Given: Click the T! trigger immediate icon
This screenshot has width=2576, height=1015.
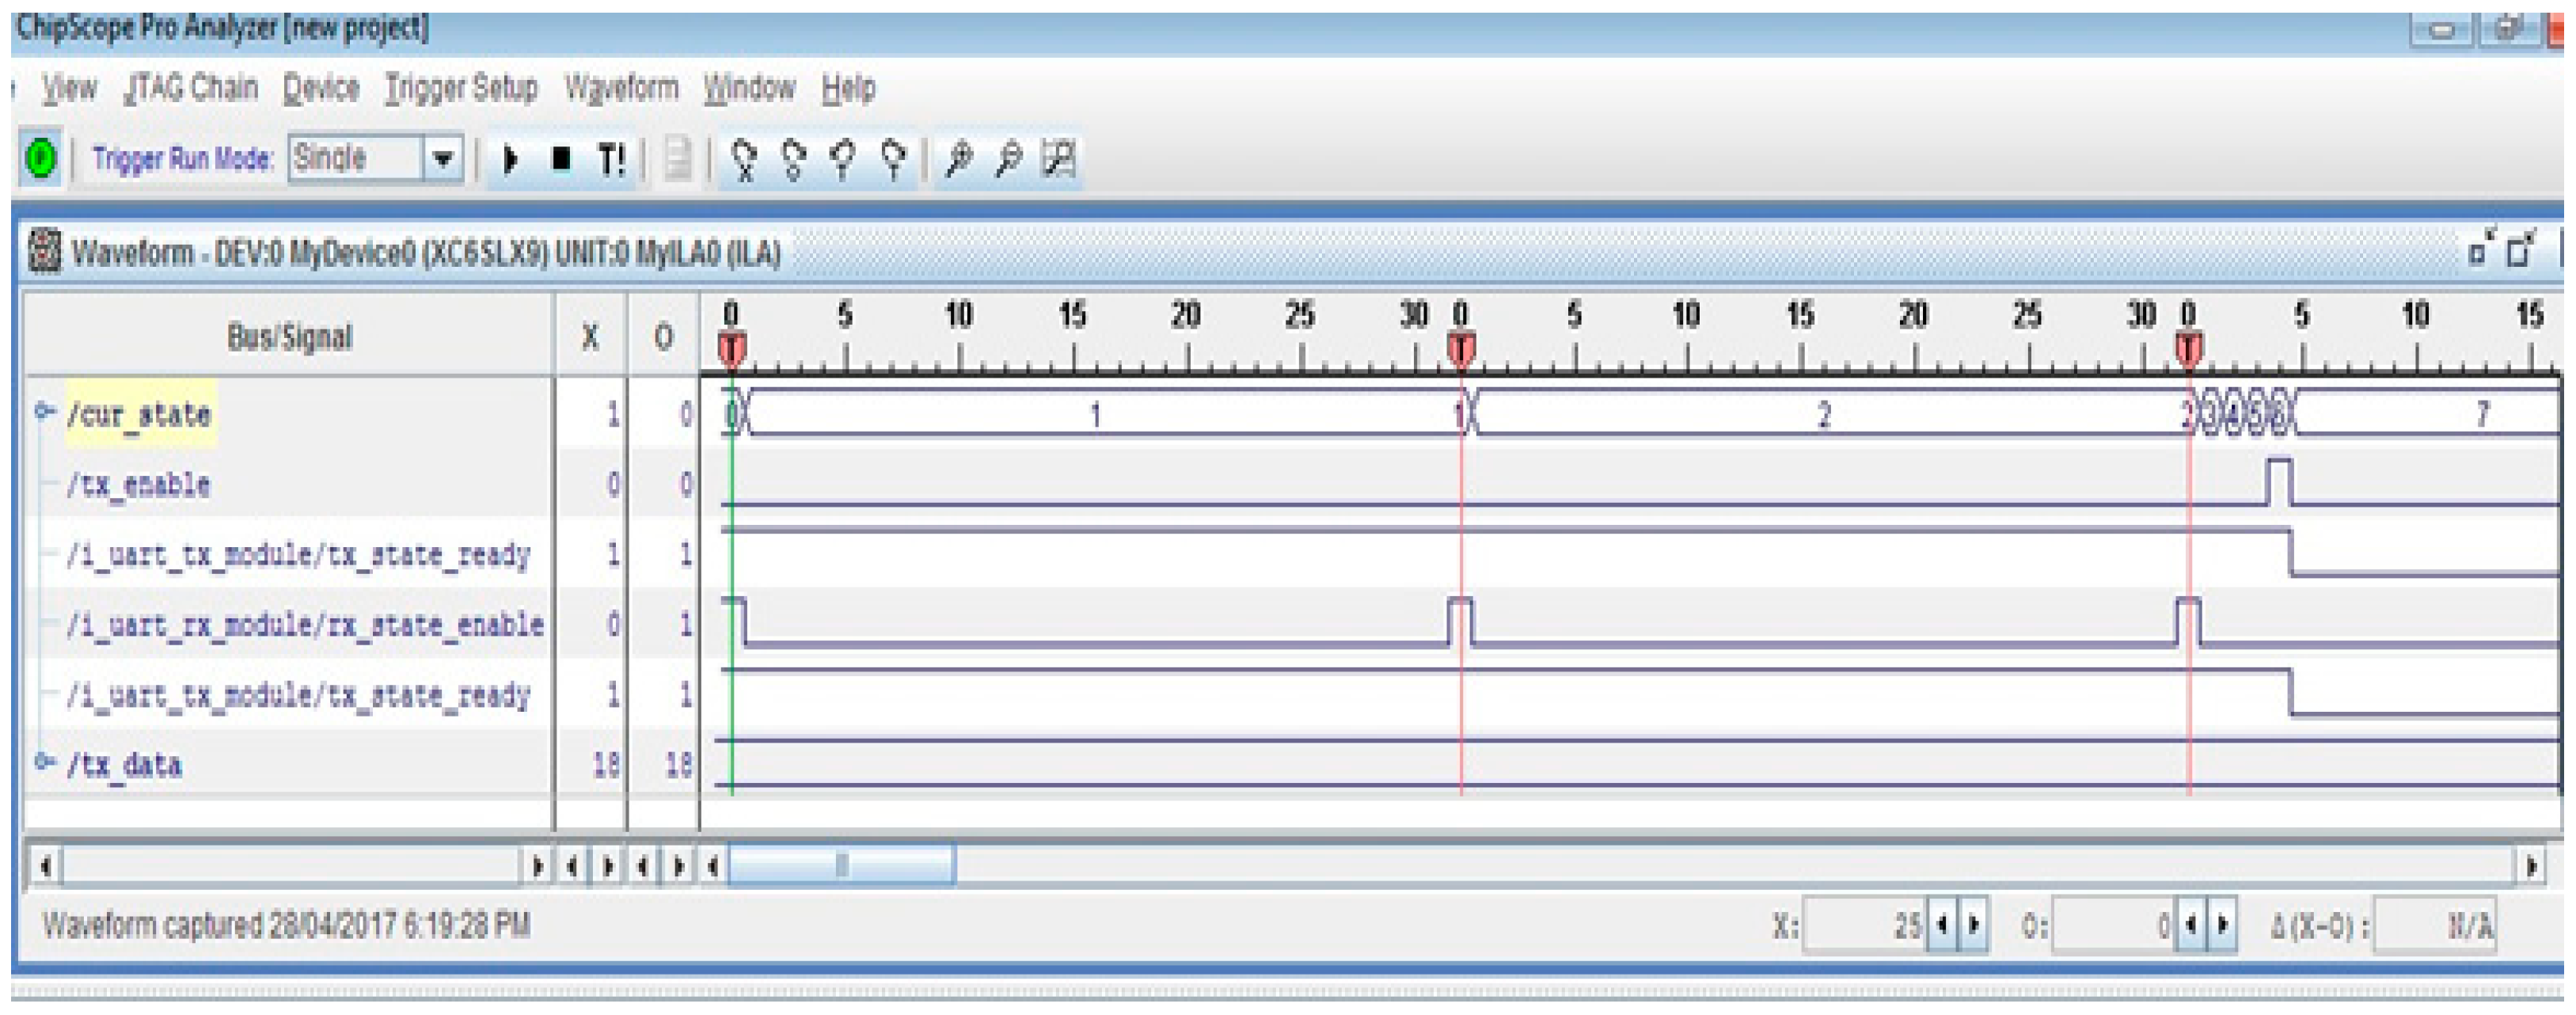Looking at the screenshot, I should (610, 160).
